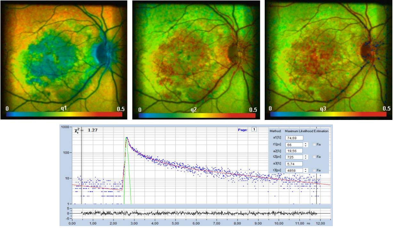This screenshot has width=394, height=228.
Task: Click the t2[ps] stepper arrows
Action: tap(306, 157)
